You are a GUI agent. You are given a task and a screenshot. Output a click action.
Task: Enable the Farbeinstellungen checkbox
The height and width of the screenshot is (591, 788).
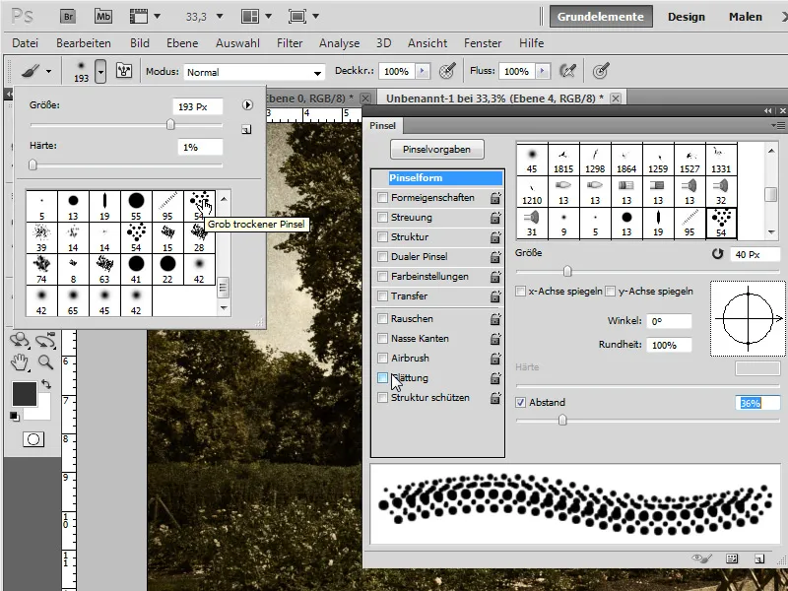pos(382,276)
